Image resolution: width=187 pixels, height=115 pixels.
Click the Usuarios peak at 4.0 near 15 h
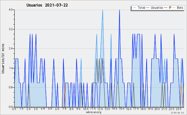coord(119,10)
